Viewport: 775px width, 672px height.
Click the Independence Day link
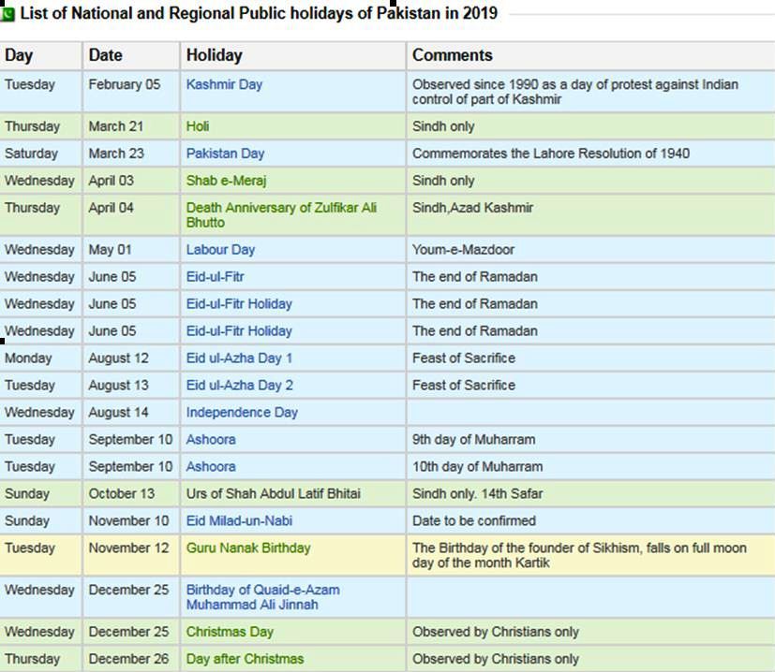tap(242, 413)
